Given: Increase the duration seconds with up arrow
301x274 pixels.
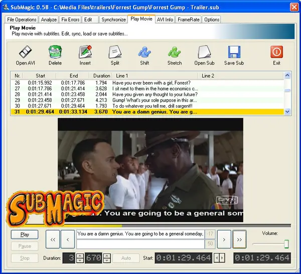Looking at the screenshot, I should [x=80, y=255].
